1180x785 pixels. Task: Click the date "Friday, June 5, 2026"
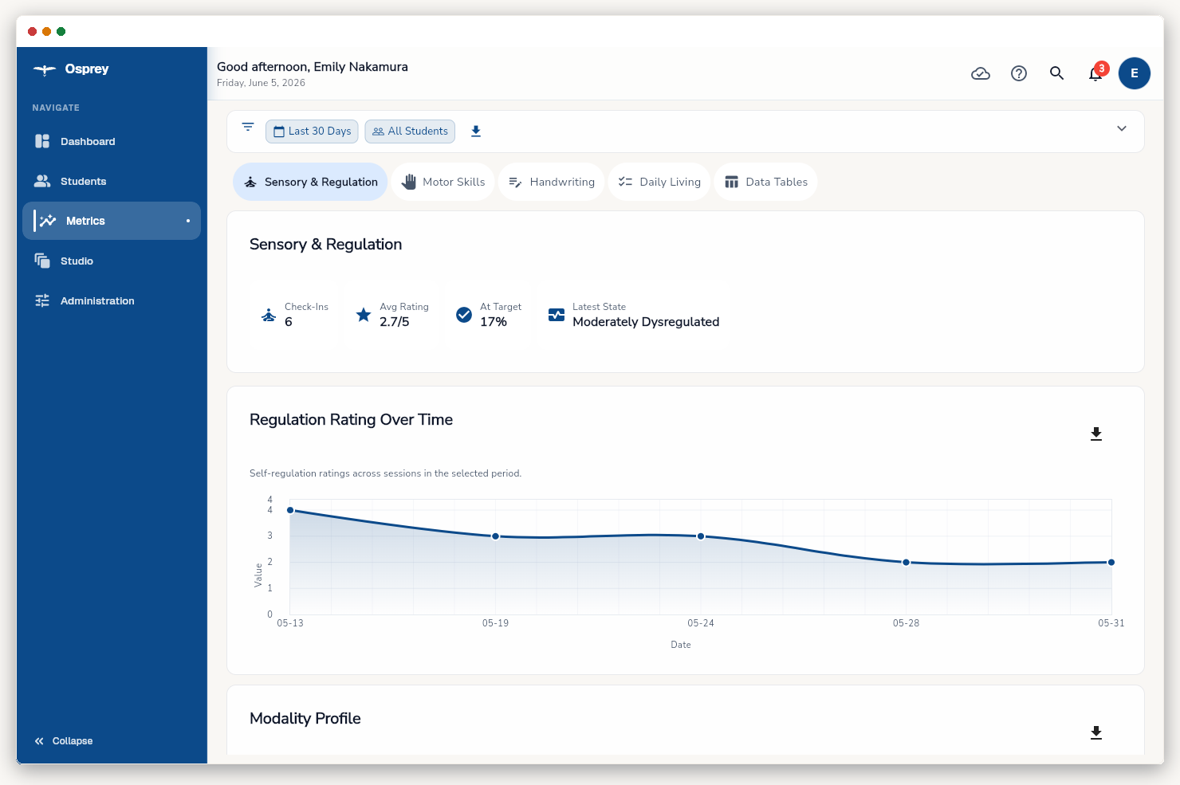point(261,83)
